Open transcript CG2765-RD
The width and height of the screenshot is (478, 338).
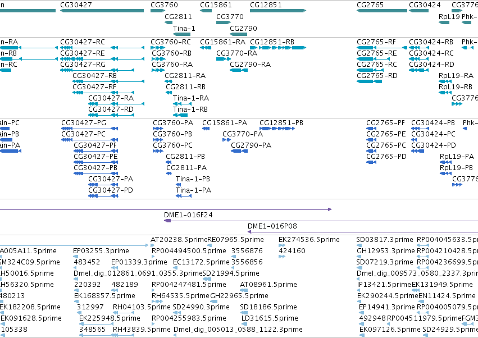(x=369, y=81)
